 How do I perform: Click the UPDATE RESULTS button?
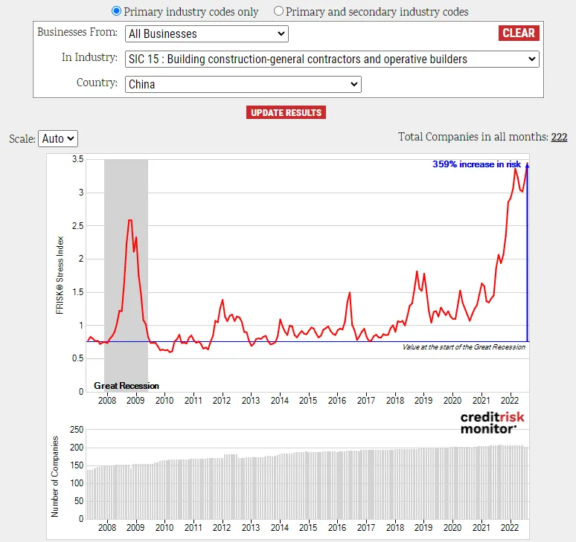(x=287, y=112)
